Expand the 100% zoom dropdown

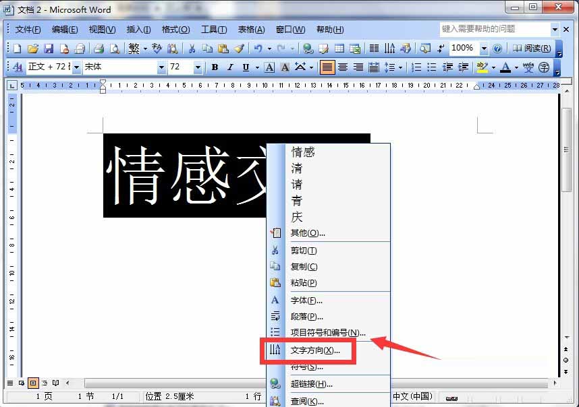[484, 49]
